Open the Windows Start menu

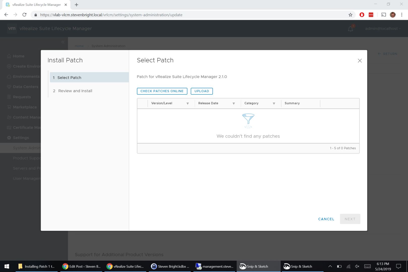click(7, 266)
